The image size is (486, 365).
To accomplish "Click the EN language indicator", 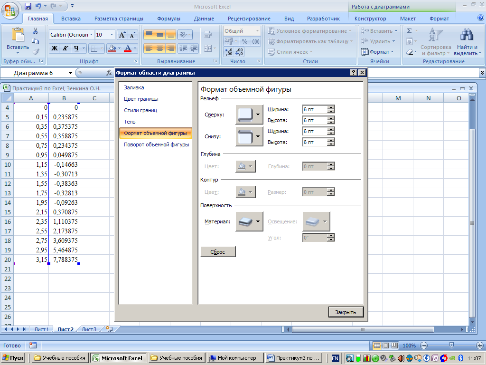I will (x=335, y=358).
